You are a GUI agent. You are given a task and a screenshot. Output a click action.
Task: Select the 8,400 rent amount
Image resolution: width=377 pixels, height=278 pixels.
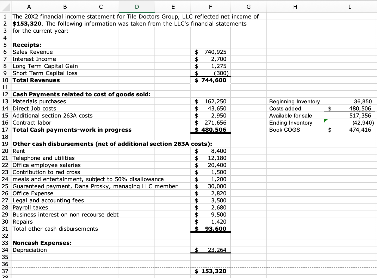pyautogui.click(x=219, y=151)
